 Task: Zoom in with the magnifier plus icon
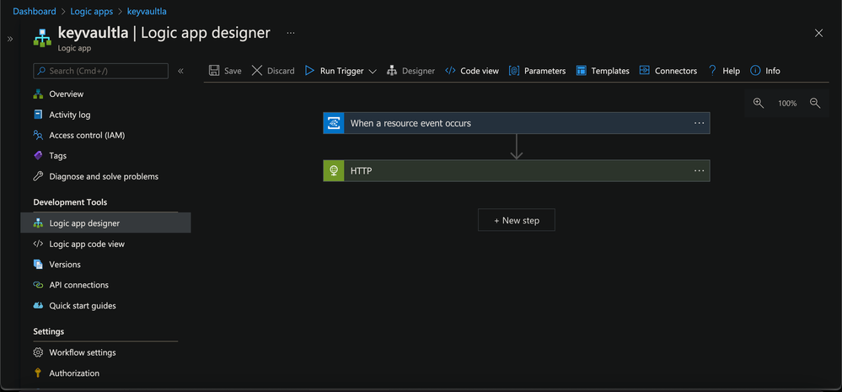(759, 103)
